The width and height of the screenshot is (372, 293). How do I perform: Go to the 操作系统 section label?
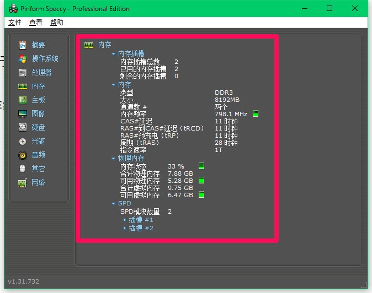(x=45, y=58)
